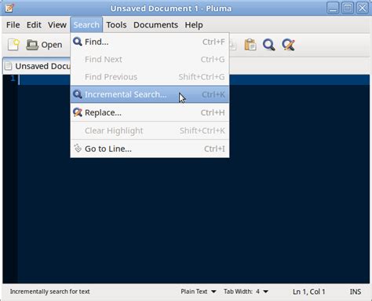Screen dimensions: 372x301
Task: Open the Tab Width dropdown
Action: [x=246, y=292]
